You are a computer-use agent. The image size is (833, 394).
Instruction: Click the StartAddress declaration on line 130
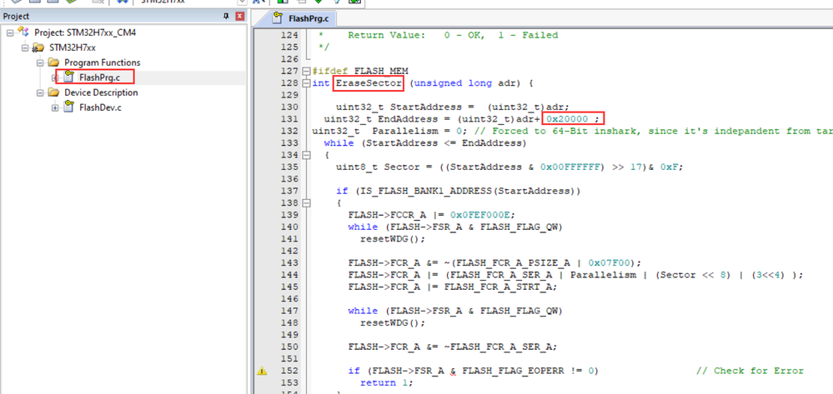point(452,107)
